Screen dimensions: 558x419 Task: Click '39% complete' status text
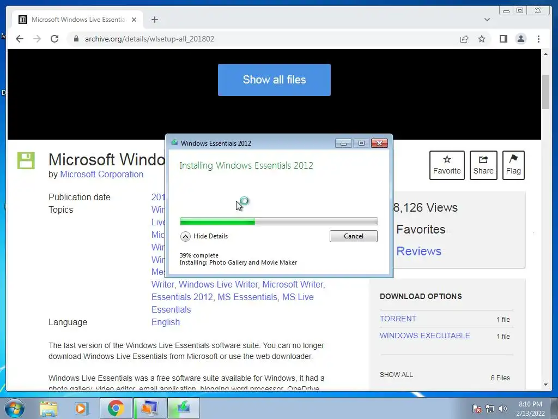pyautogui.click(x=199, y=255)
